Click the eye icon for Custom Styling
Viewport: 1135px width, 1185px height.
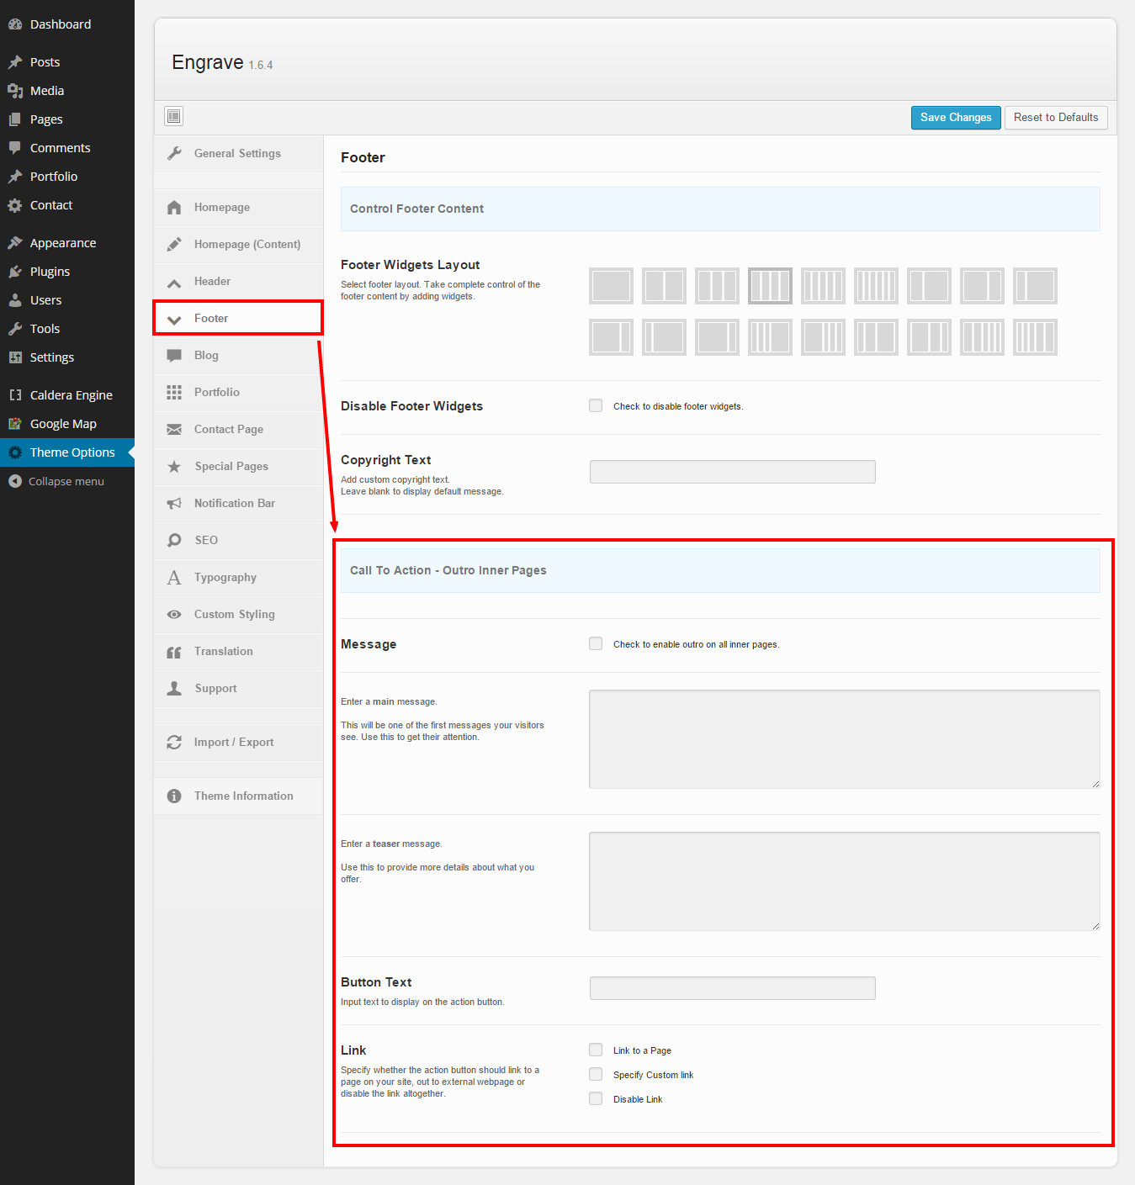click(174, 615)
